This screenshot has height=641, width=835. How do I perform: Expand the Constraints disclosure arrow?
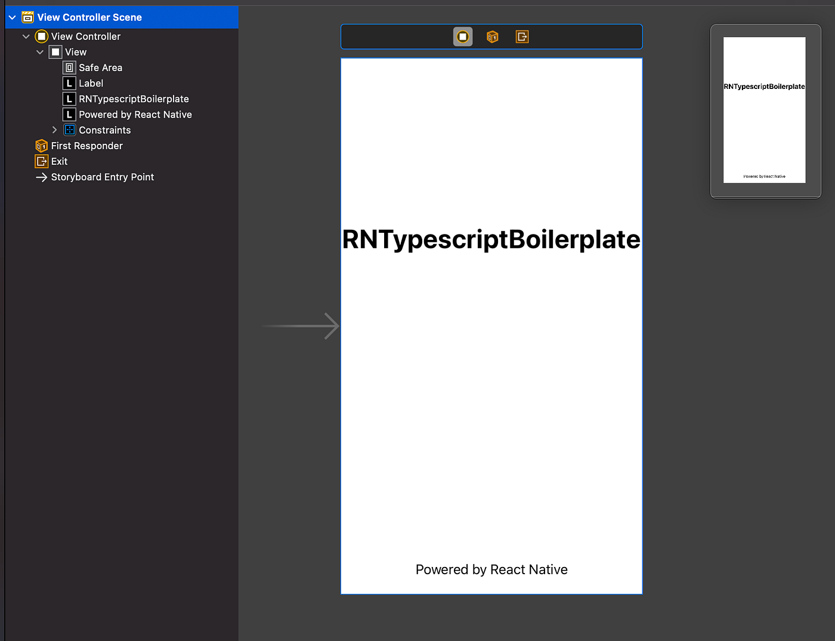(54, 130)
